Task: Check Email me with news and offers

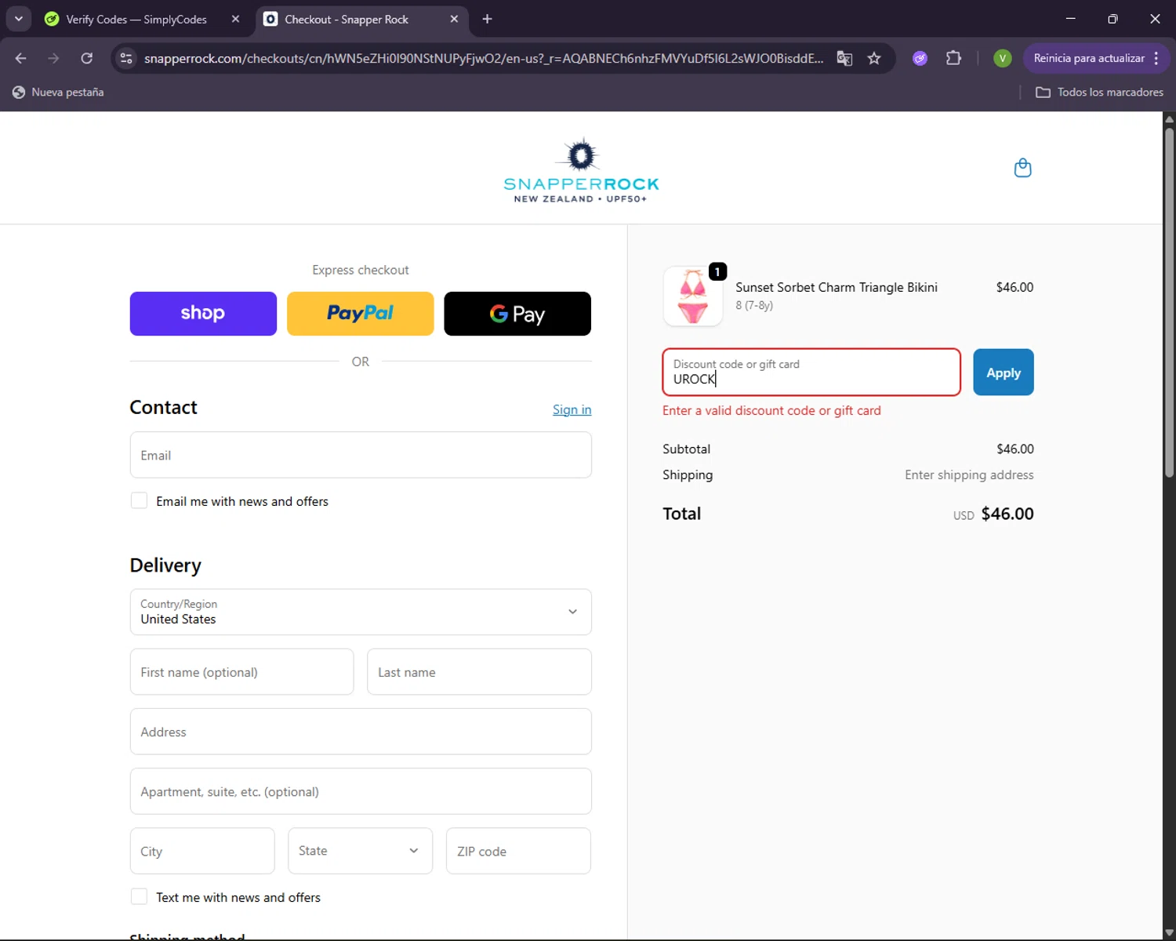Action: coord(139,500)
